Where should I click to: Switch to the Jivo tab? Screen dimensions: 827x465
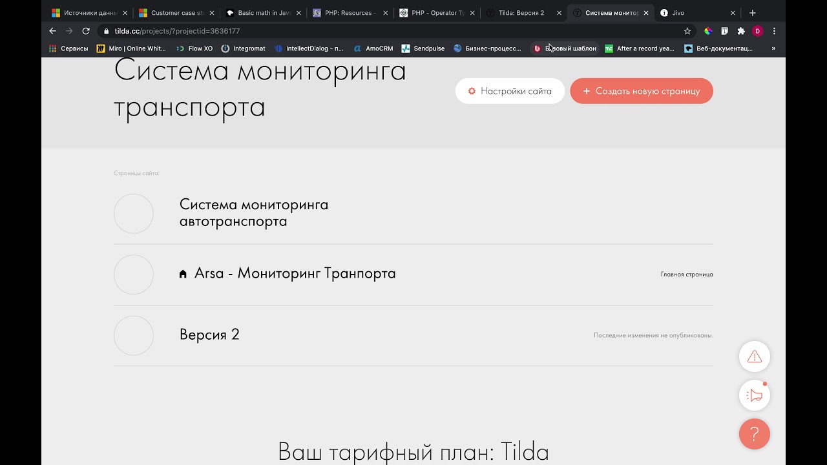click(697, 13)
